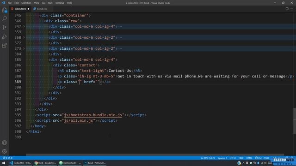Click the Port: 5500 Live Server indicator

262,158
